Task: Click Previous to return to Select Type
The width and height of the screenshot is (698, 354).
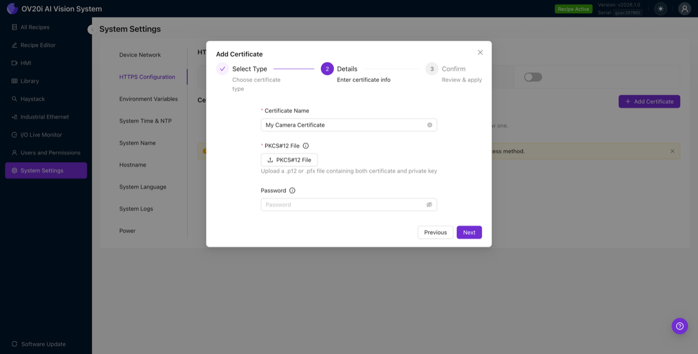Action: tap(435, 232)
